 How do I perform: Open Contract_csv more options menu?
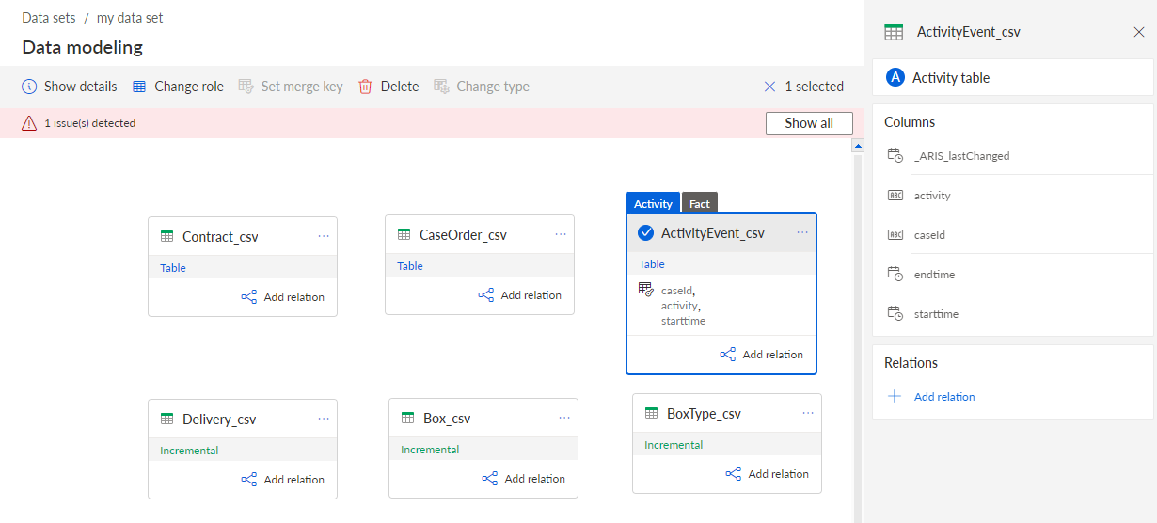(324, 236)
